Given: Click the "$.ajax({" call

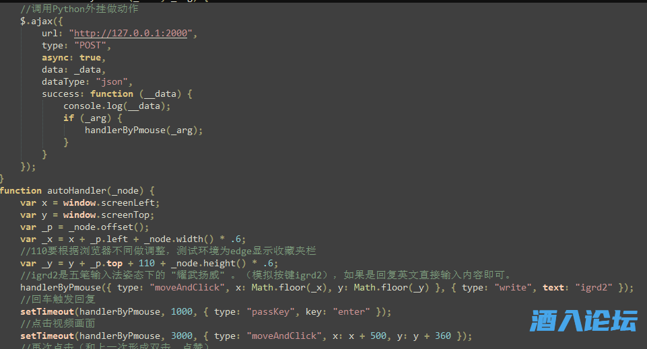Looking at the screenshot, I should pos(42,22).
